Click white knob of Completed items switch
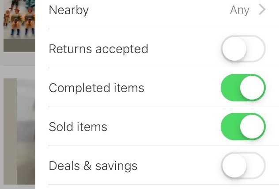Screen dimensions: 279x189 (253, 88)
